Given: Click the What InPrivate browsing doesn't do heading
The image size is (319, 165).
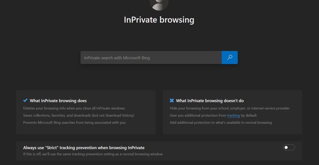Looking at the screenshot, I should pyautogui.click(x=210, y=100).
